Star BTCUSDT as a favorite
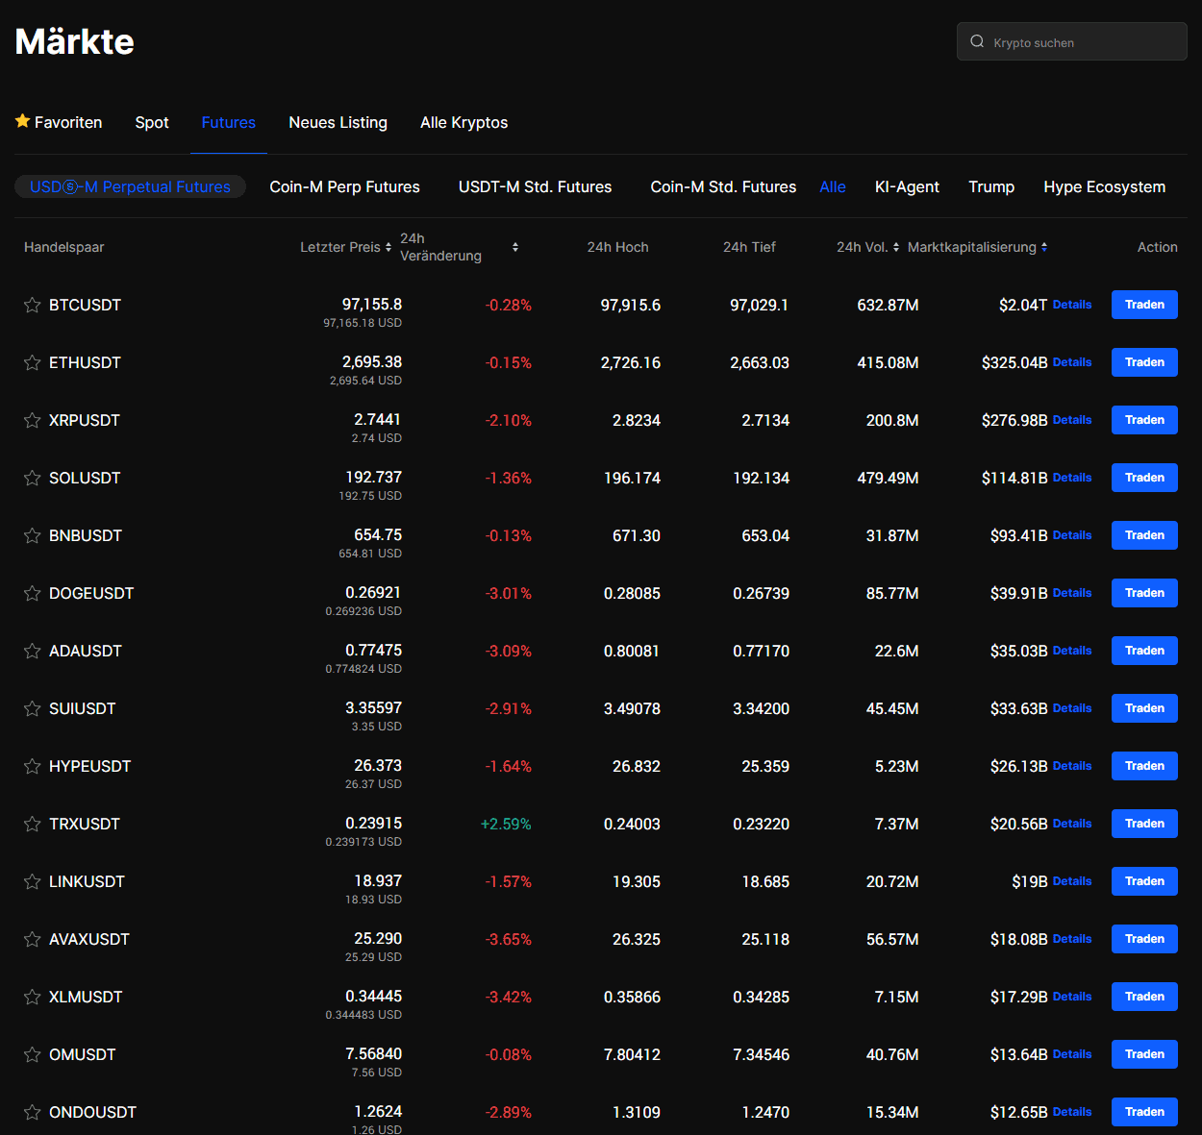Screen dimensions: 1202x1135 32,306
